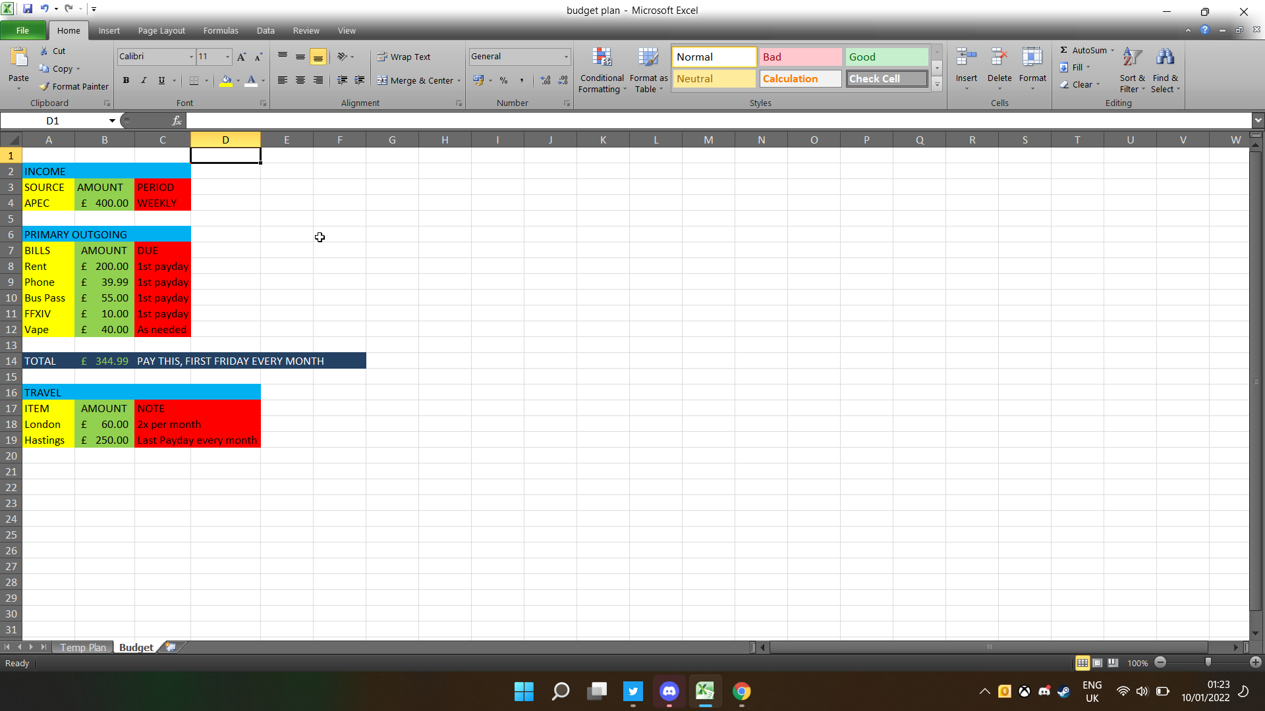1265x711 pixels.
Task: Toggle Bold formatting
Action: tap(126, 80)
